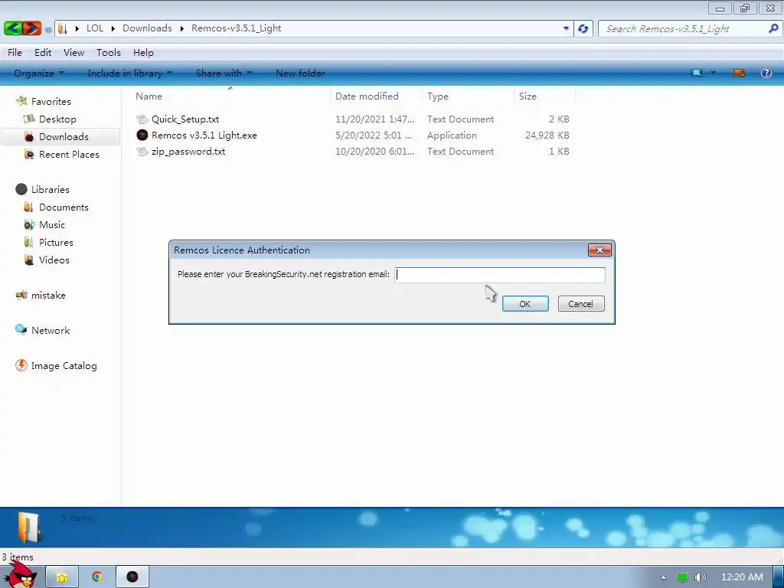Click the New folder button

(x=300, y=73)
